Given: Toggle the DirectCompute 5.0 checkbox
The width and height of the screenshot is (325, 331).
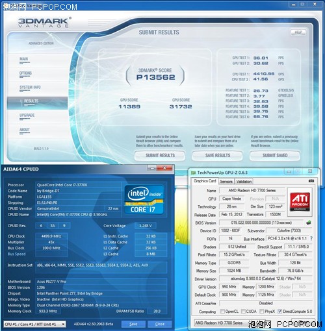Looking at the screenshot, I should pyautogui.click(x=279, y=311).
